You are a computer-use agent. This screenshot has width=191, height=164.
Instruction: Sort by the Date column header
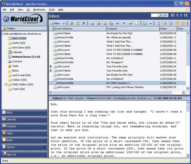tap(168, 29)
